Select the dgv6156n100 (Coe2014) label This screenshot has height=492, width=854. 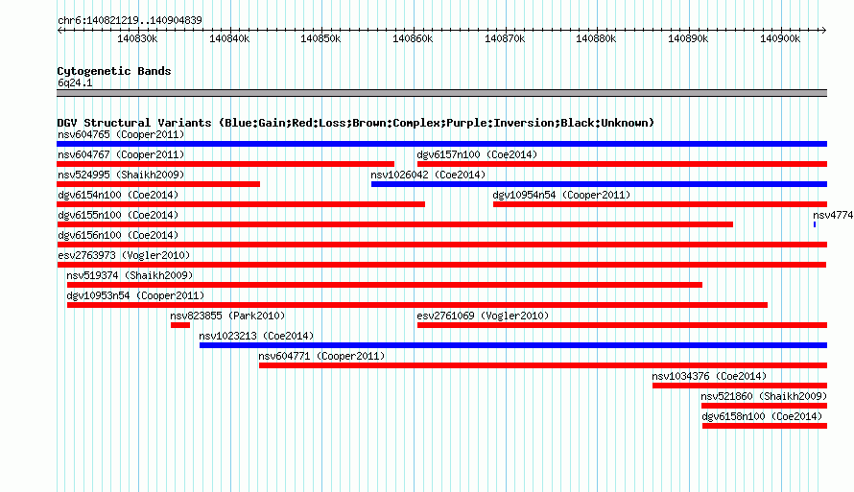pos(118,235)
